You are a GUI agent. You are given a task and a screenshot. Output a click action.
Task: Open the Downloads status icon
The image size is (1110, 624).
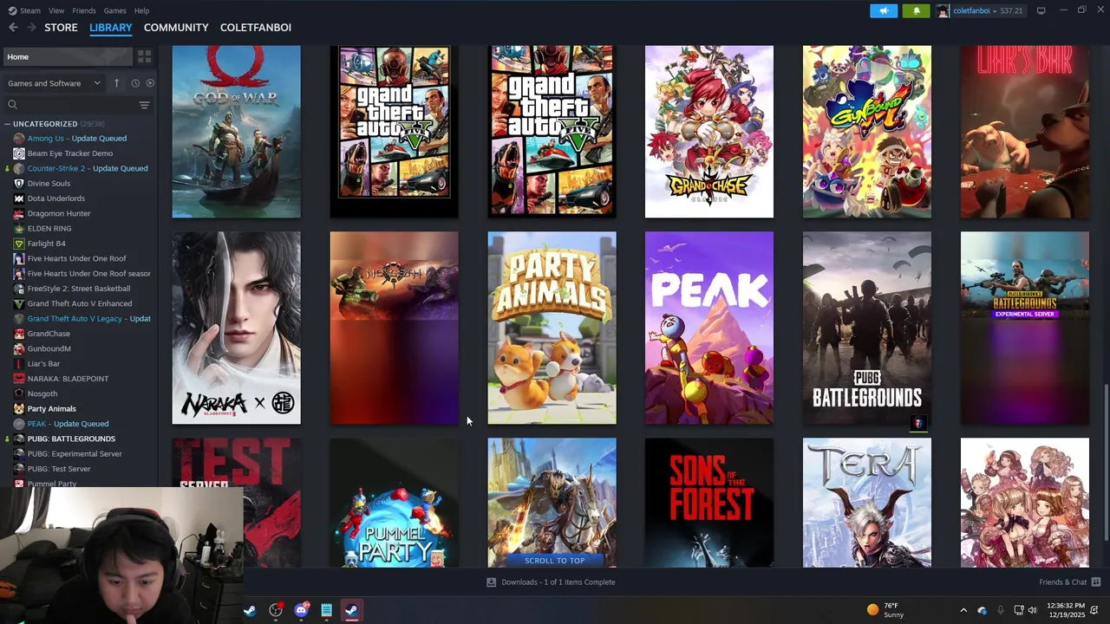pyautogui.click(x=491, y=582)
